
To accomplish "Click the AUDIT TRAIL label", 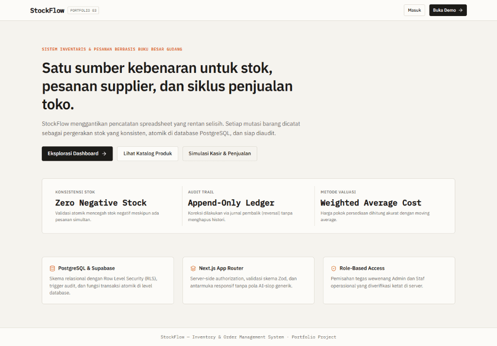I will pyautogui.click(x=201, y=192).
